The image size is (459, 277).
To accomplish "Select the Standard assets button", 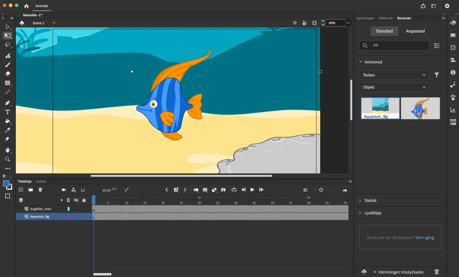I will [384, 31].
